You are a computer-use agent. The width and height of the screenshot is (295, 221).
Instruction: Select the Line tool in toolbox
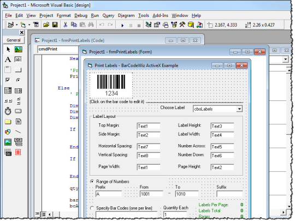18,132
